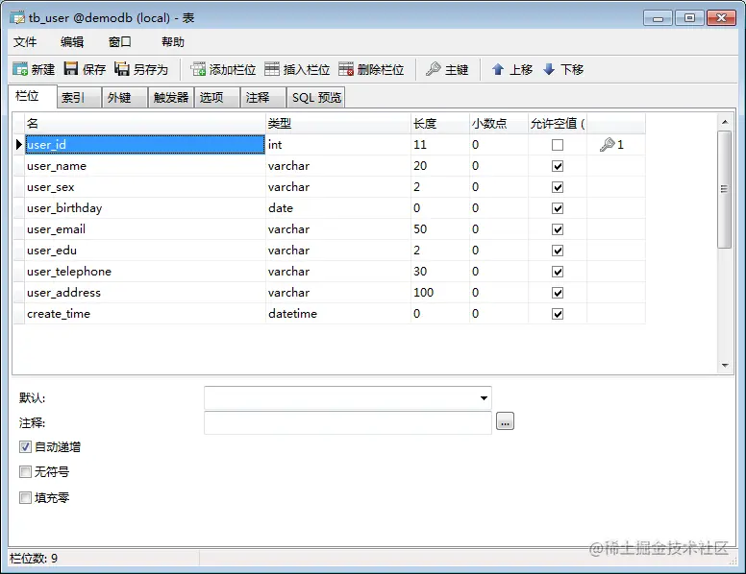Switch to the 注释 tab
Screen dimensions: 746x574
tap(262, 97)
